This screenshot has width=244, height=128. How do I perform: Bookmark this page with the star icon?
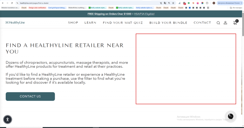click(173, 3)
